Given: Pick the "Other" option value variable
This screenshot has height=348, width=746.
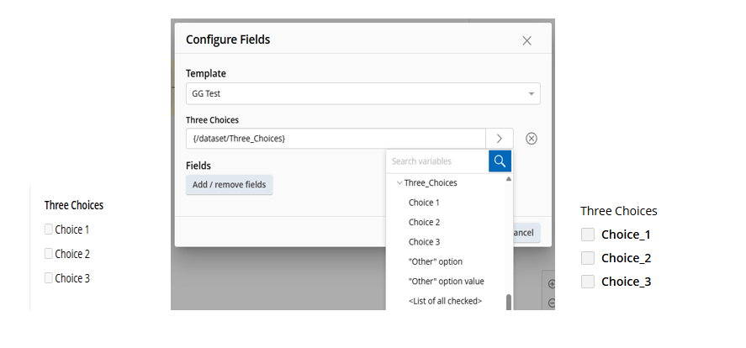Looking at the screenshot, I should coord(447,282).
